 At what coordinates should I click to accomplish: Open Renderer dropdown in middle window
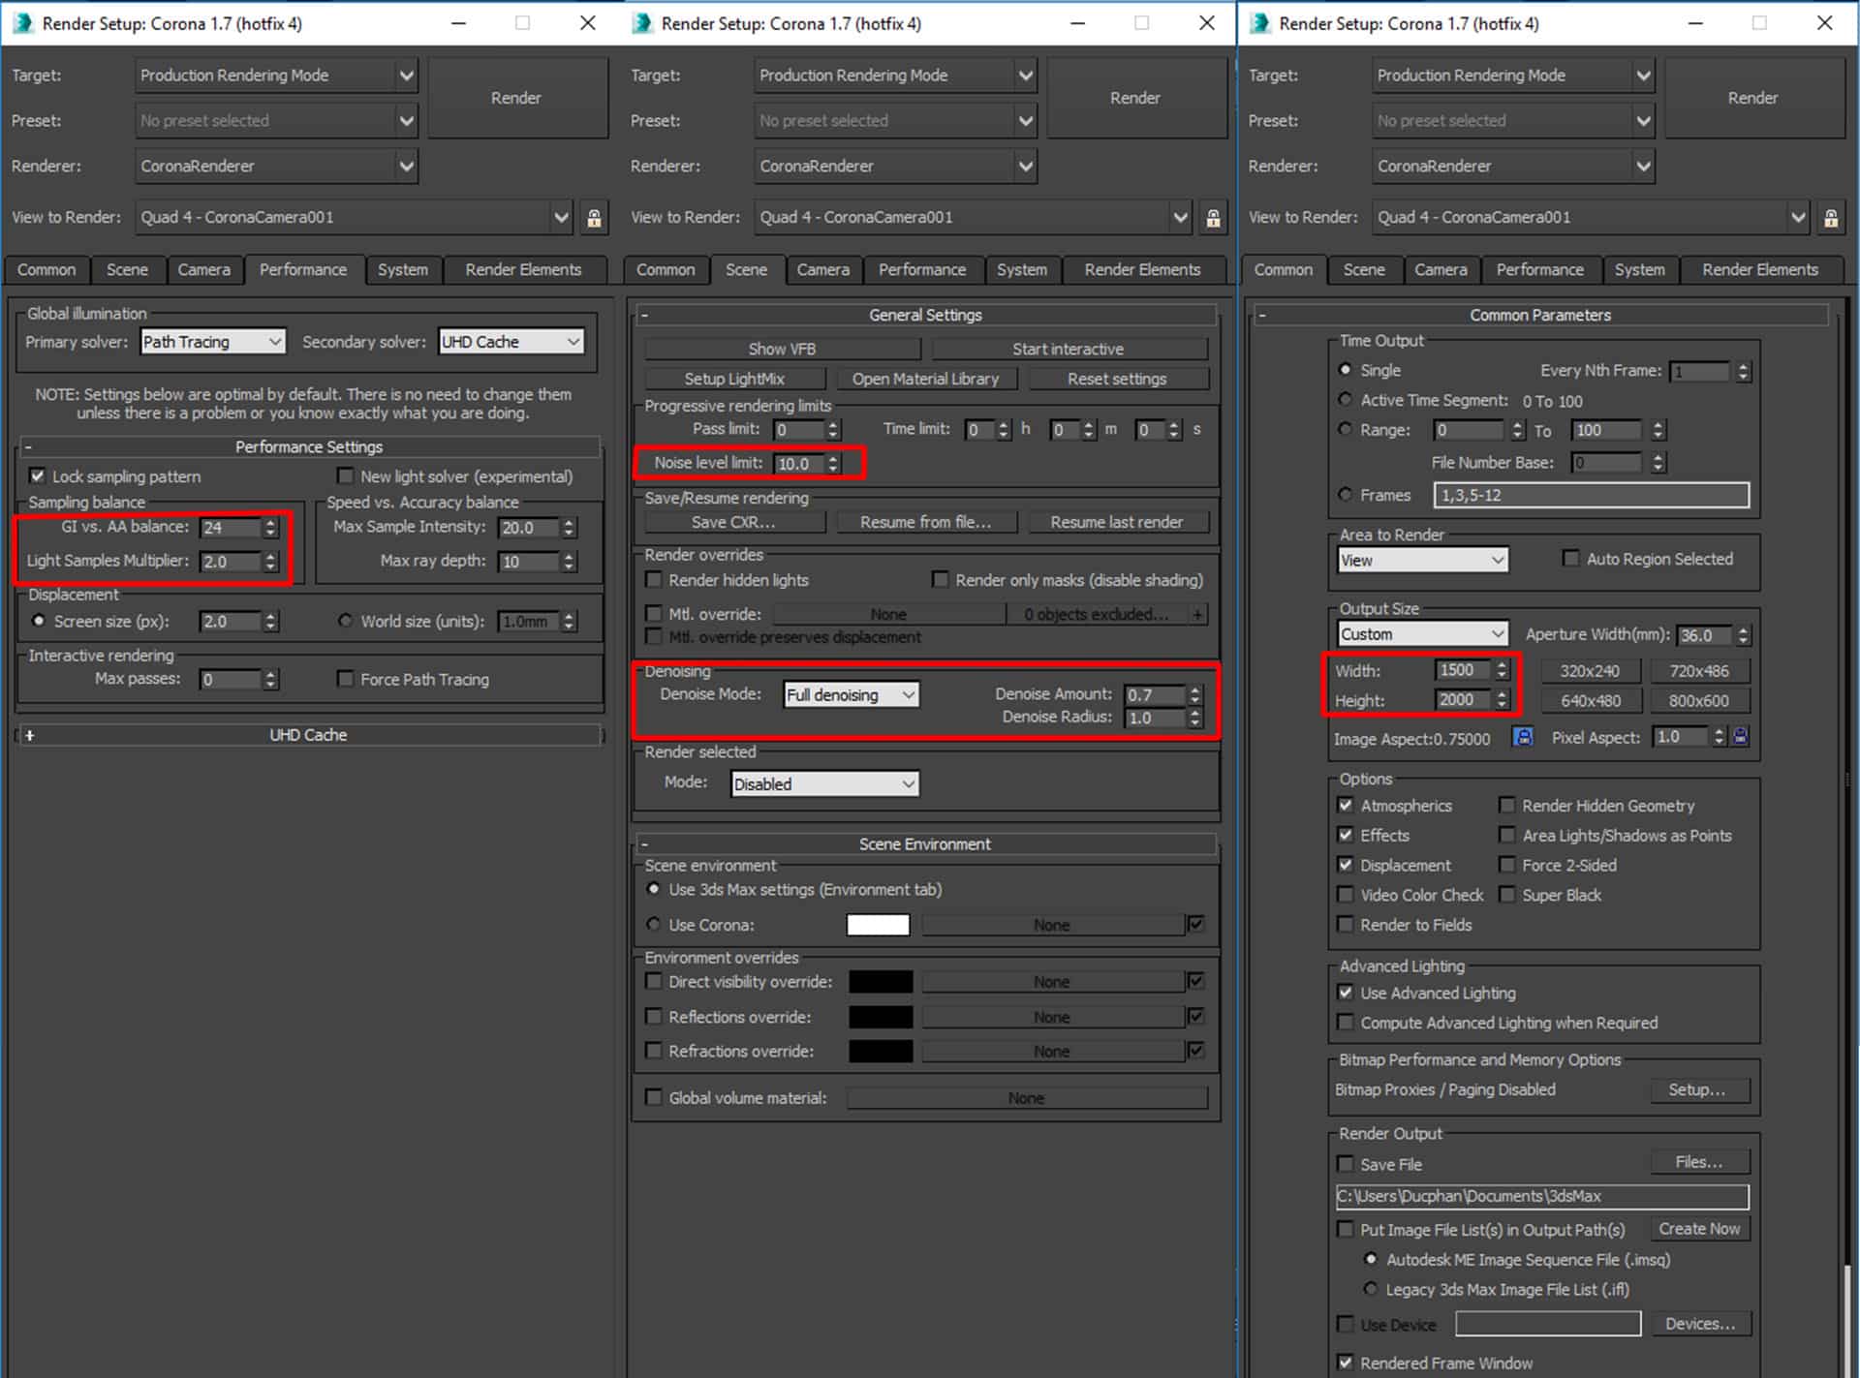point(895,167)
